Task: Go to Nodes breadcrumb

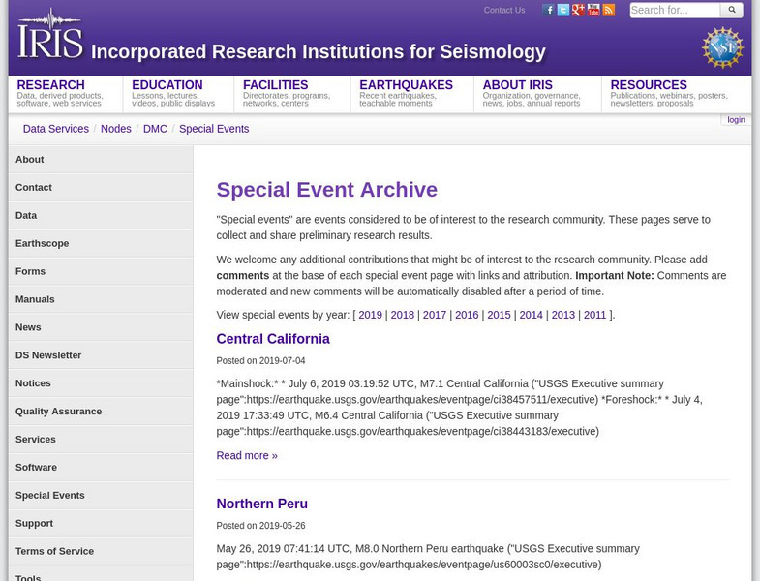Action: [116, 129]
